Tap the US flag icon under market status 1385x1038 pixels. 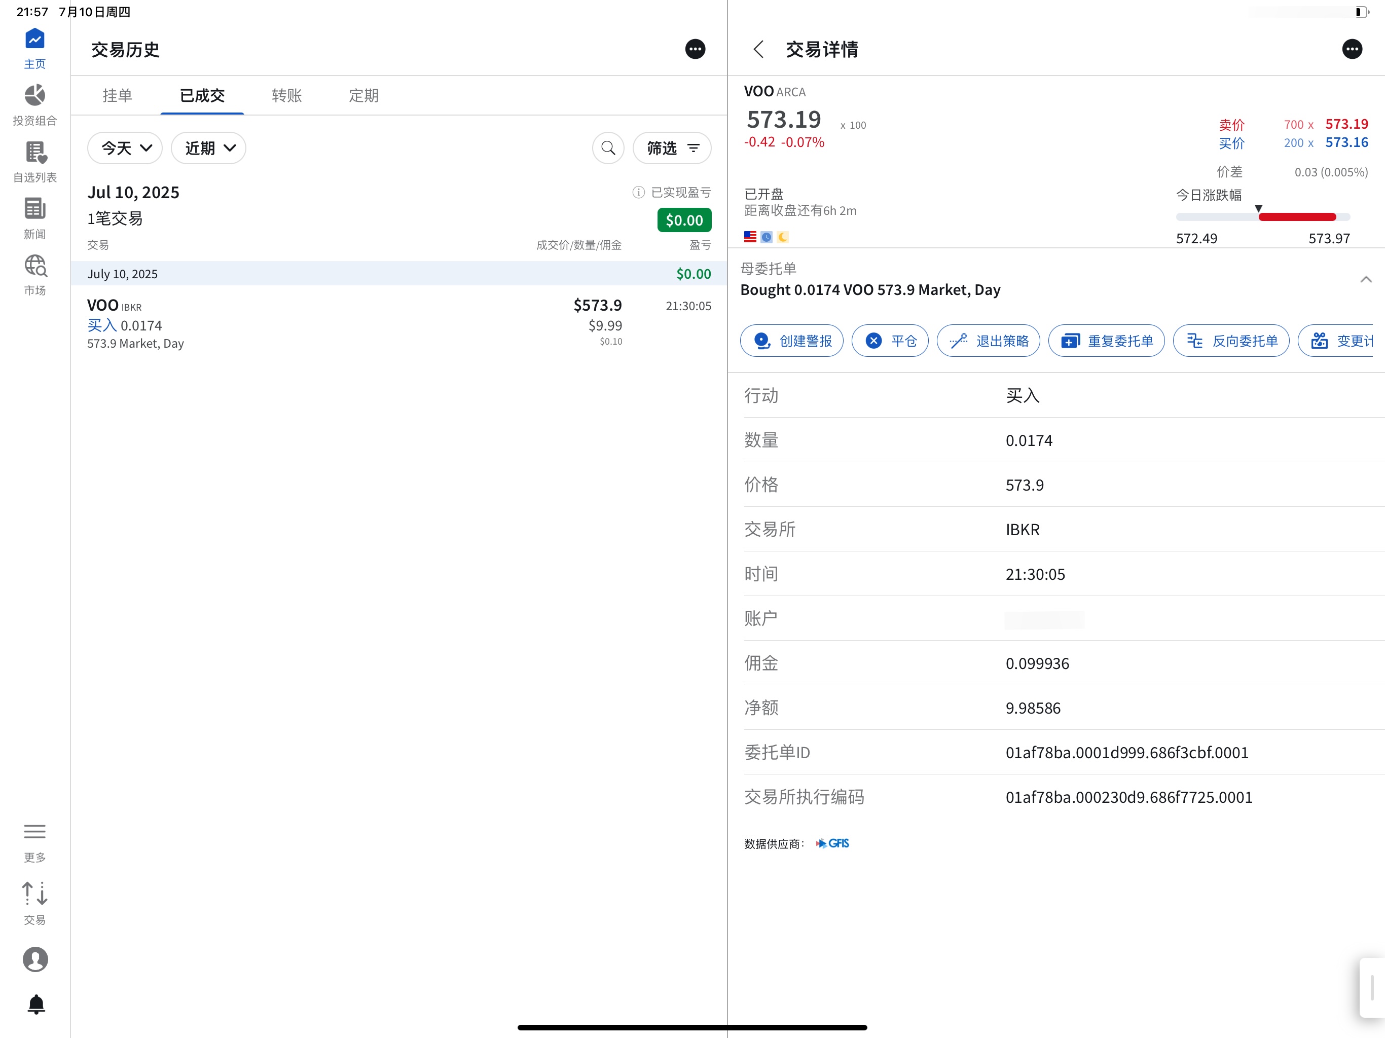[750, 237]
